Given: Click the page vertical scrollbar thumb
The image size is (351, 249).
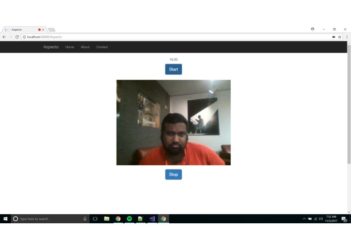Looking at the screenshot, I should coord(349,104).
